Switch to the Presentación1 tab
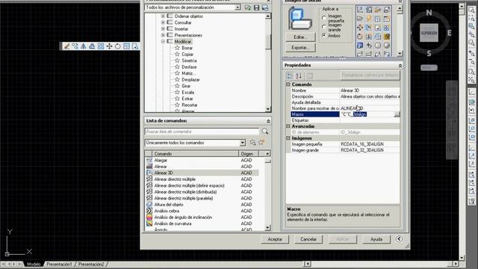478x269 pixels. point(60,264)
